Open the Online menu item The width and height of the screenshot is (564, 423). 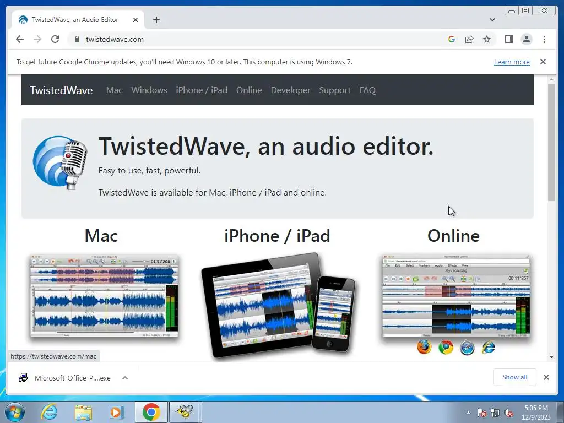249,90
